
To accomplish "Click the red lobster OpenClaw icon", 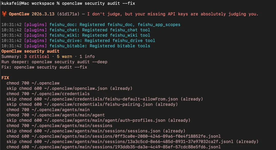I will click(4, 14).
